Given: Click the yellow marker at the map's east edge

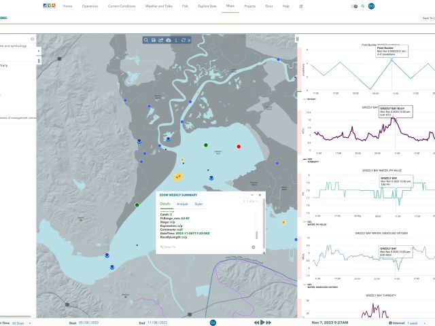Looking at the screenshot, I should pos(283,222).
